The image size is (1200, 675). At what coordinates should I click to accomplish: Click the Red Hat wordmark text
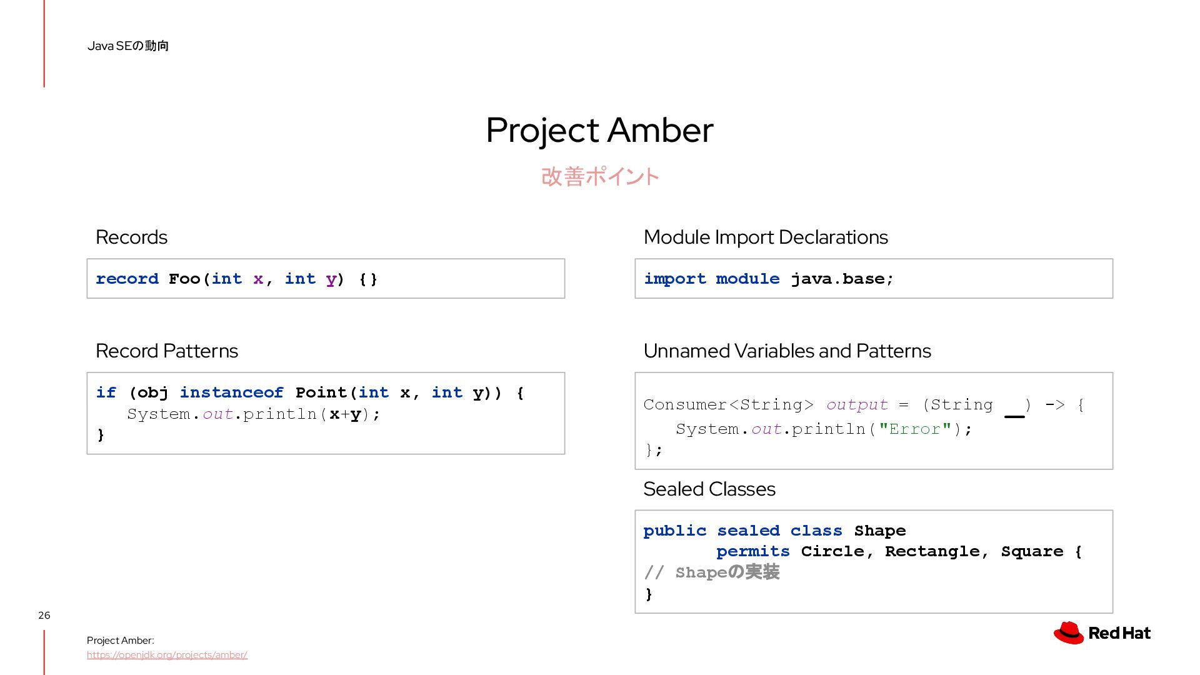pyautogui.click(x=1119, y=633)
